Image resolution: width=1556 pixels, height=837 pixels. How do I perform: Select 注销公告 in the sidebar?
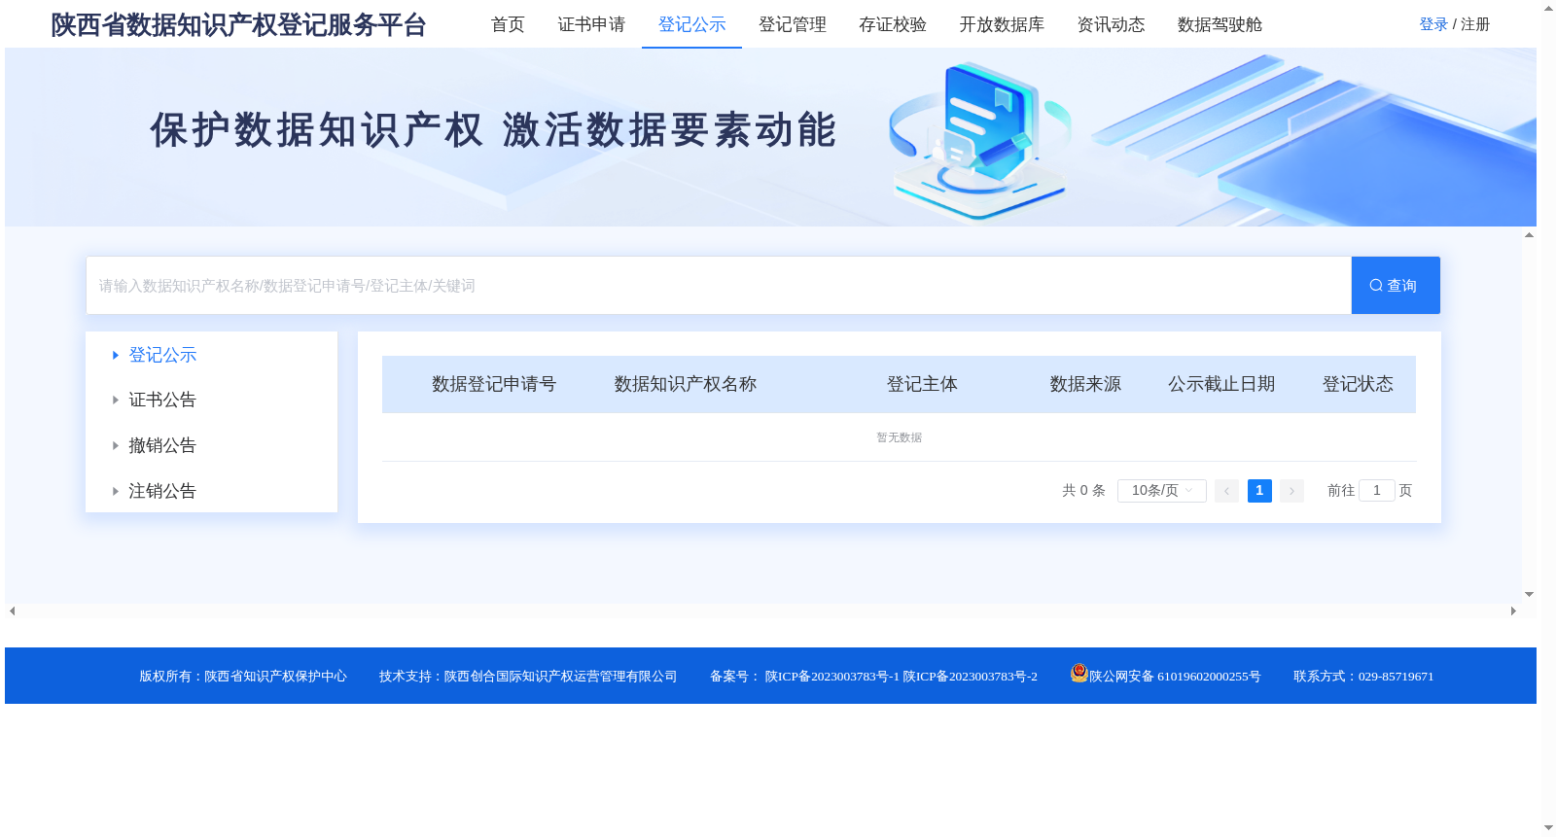[162, 491]
